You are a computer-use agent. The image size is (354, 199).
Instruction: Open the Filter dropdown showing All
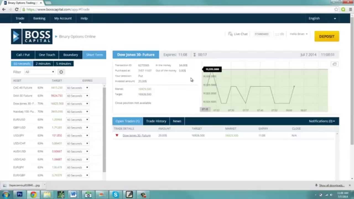[40, 72]
